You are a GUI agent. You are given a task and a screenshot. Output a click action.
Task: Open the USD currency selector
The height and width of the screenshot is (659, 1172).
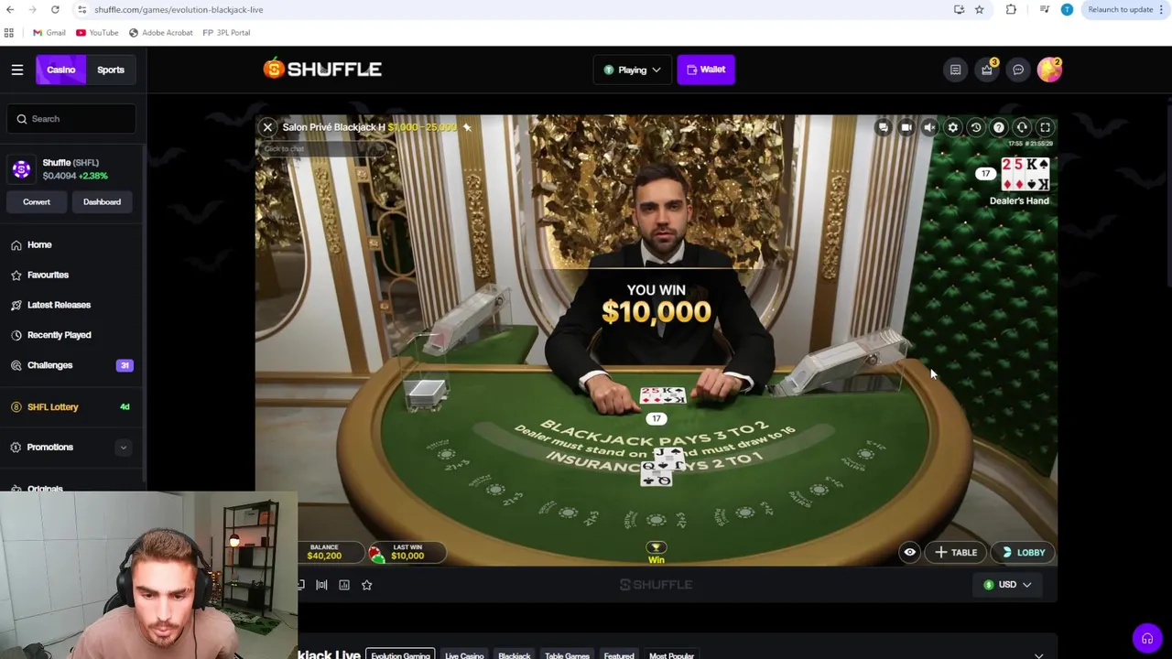pos(1007,585)
